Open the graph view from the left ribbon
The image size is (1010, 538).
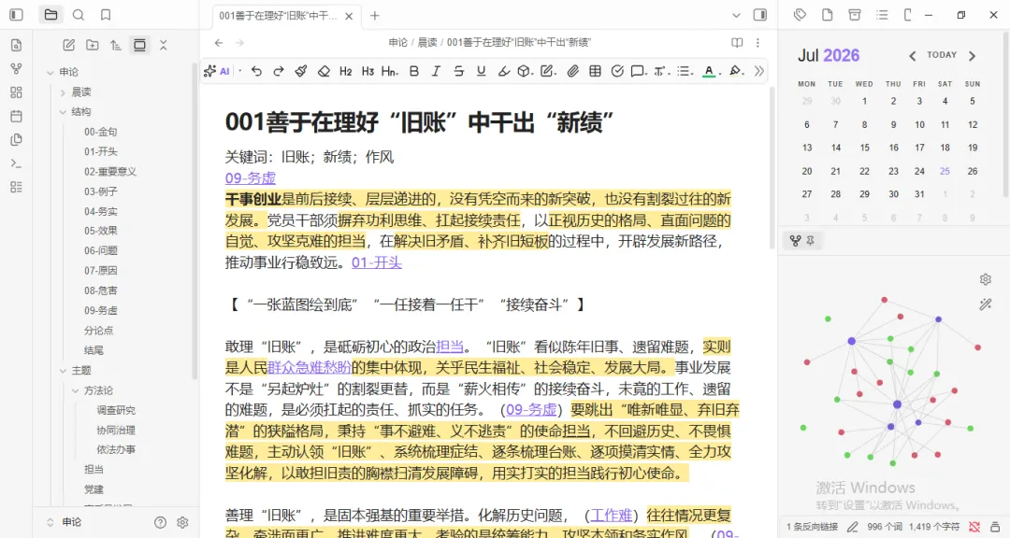(16, 68)
